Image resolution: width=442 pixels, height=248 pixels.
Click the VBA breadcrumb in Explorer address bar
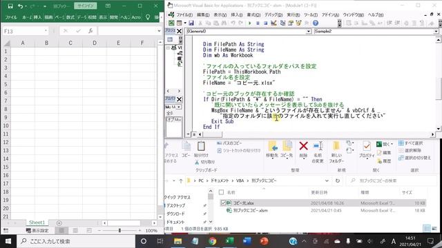(x=240, y=180)
